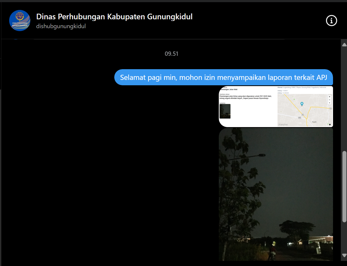347x266 pixels.
Task: Click the Mapbox logo on the map
Action: point(283,125)
